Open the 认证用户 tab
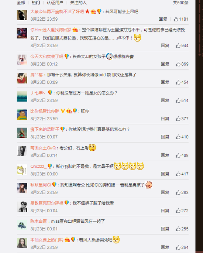This screenshot has width=203, height=253. click(55, 3)
